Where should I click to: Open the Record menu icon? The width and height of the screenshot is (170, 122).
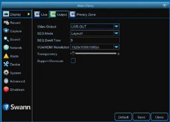pyautogui.click(x=6, y=22)
